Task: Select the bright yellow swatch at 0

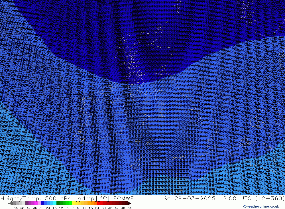Action: [74, 203]
